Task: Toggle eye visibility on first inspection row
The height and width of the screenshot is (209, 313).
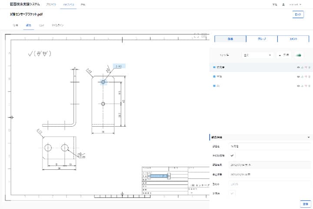Action: pyautogui.click(x=298, y=67)
